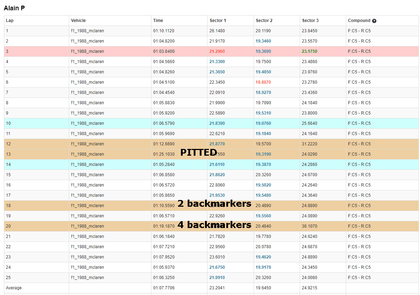The height and width of the screenshot is (295, 420).
Task: Select sector 2 value 19.3460
Action: (x=263, y=41)
